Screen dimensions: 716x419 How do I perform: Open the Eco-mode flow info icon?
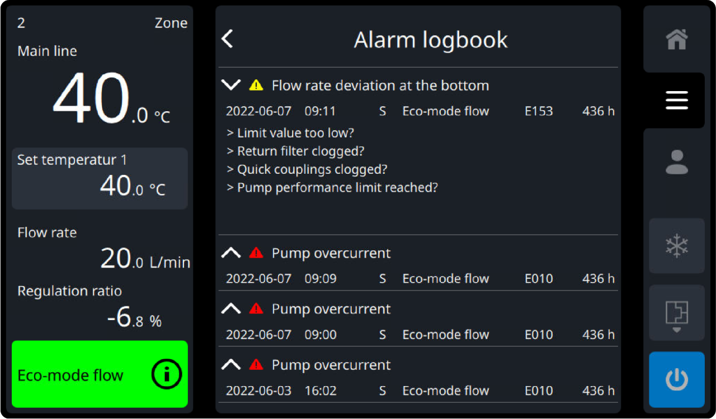pos(166,375)
